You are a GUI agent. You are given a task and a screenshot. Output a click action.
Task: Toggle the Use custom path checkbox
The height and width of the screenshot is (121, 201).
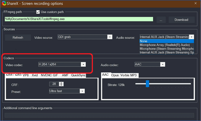(38, 12)
